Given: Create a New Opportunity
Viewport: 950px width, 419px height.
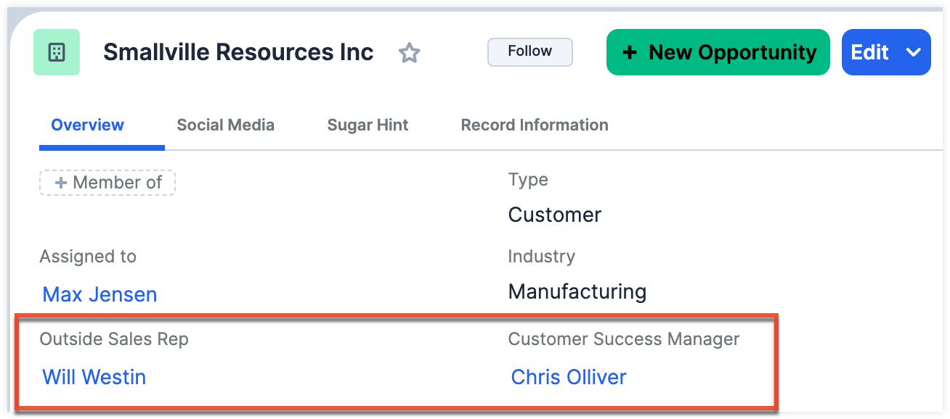Looking at the screenshot, I should click(x=718, y=52).
